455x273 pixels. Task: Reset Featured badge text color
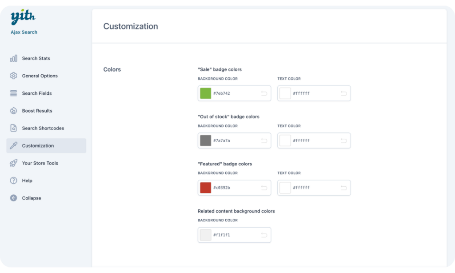pyautogui.click(x=343, y=188)
